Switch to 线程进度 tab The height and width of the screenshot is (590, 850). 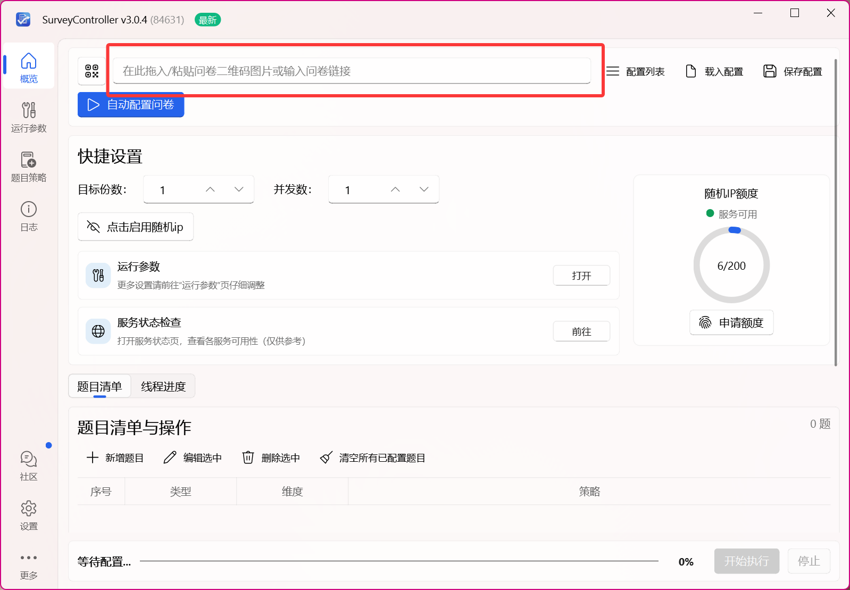(163, 386)
